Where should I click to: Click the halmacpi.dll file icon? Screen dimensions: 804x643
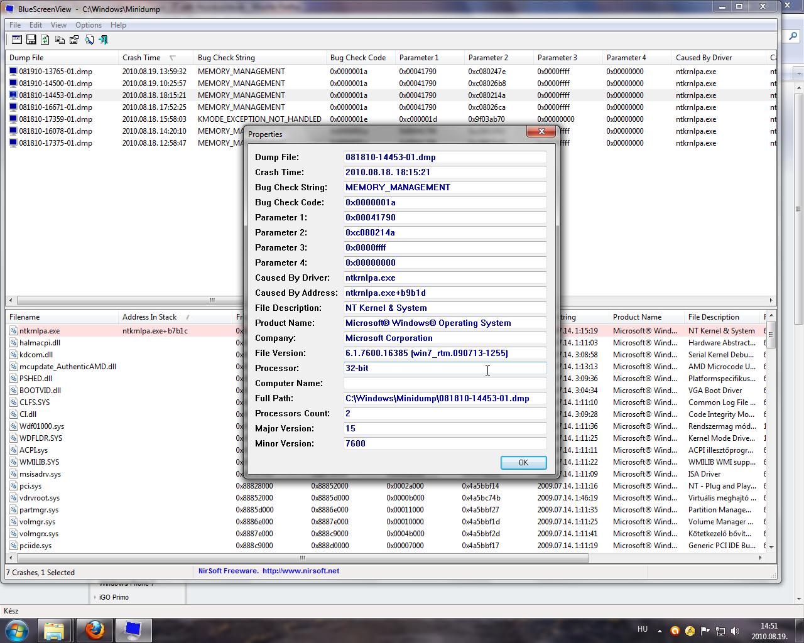click(14, 343)
